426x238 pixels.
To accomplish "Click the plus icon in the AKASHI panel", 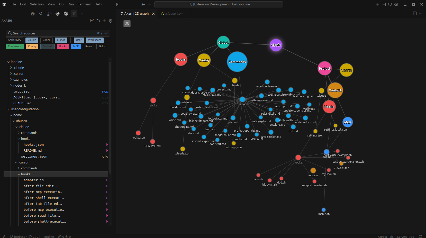I will tap(104, 21).
